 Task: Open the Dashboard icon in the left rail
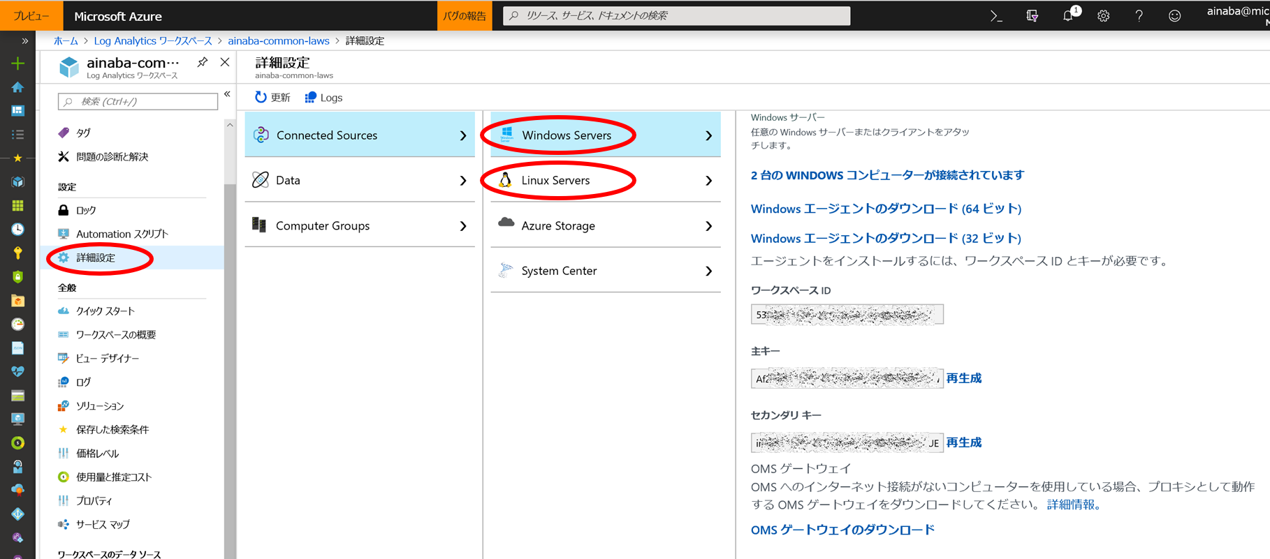tap(18, 111)
